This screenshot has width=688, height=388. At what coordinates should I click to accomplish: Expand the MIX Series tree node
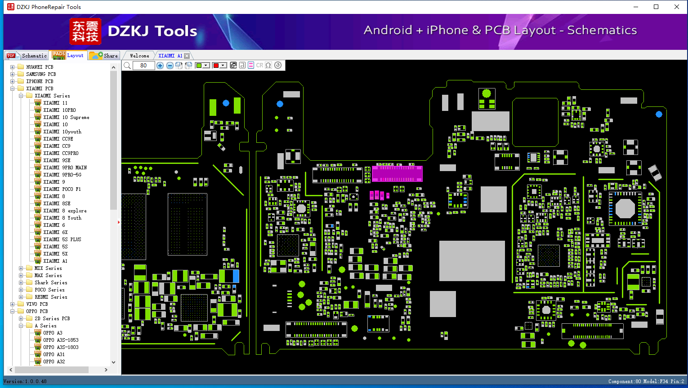[x=21, y=268]
